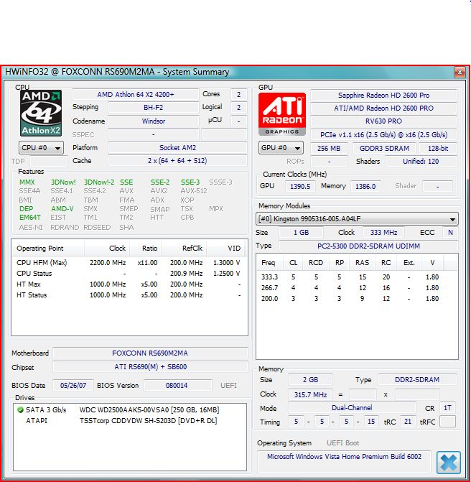Click the AMD Athlon 64 X2 4200+ name field

[136, 94]
